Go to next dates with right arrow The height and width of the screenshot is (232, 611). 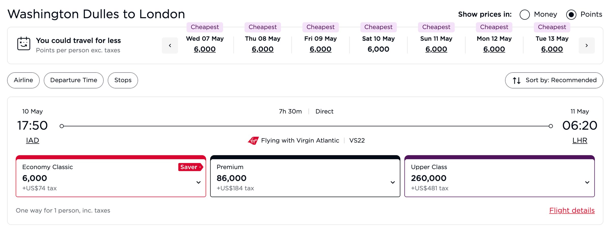click(x=587, y=45)
